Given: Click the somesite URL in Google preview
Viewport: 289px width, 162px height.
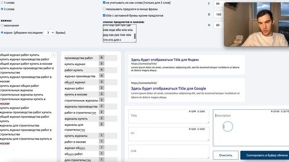Looking at the screenshot, I should tap(144, 83).
